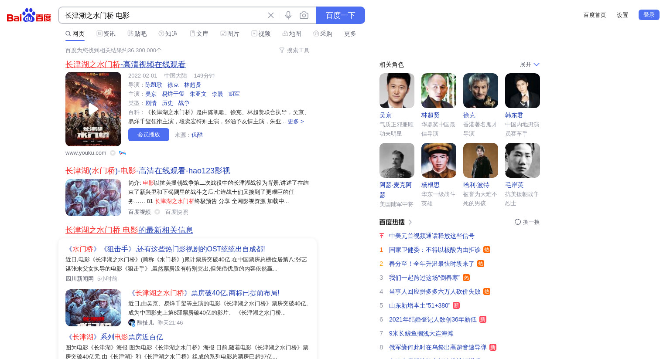Open dropdown arrow beside www.youku.com

point(113,153)
